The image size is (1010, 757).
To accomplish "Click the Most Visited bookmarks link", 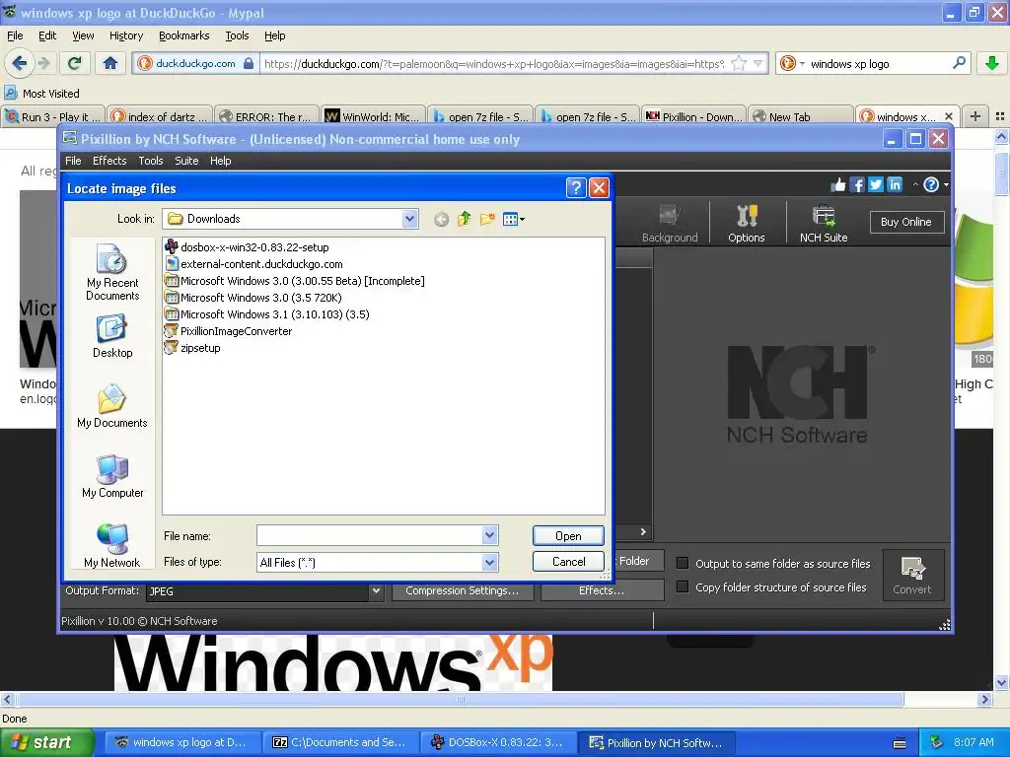I will (42, 94).
